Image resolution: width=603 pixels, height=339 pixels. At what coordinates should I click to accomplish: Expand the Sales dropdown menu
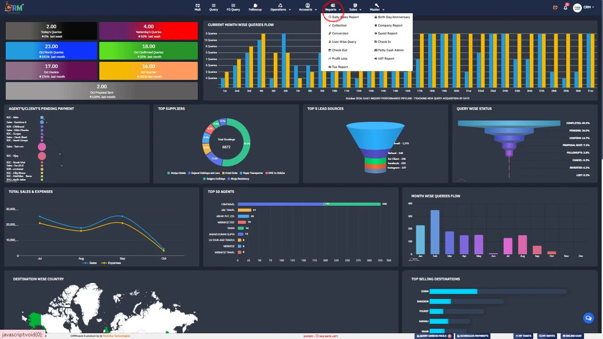[x=355, y=7]
